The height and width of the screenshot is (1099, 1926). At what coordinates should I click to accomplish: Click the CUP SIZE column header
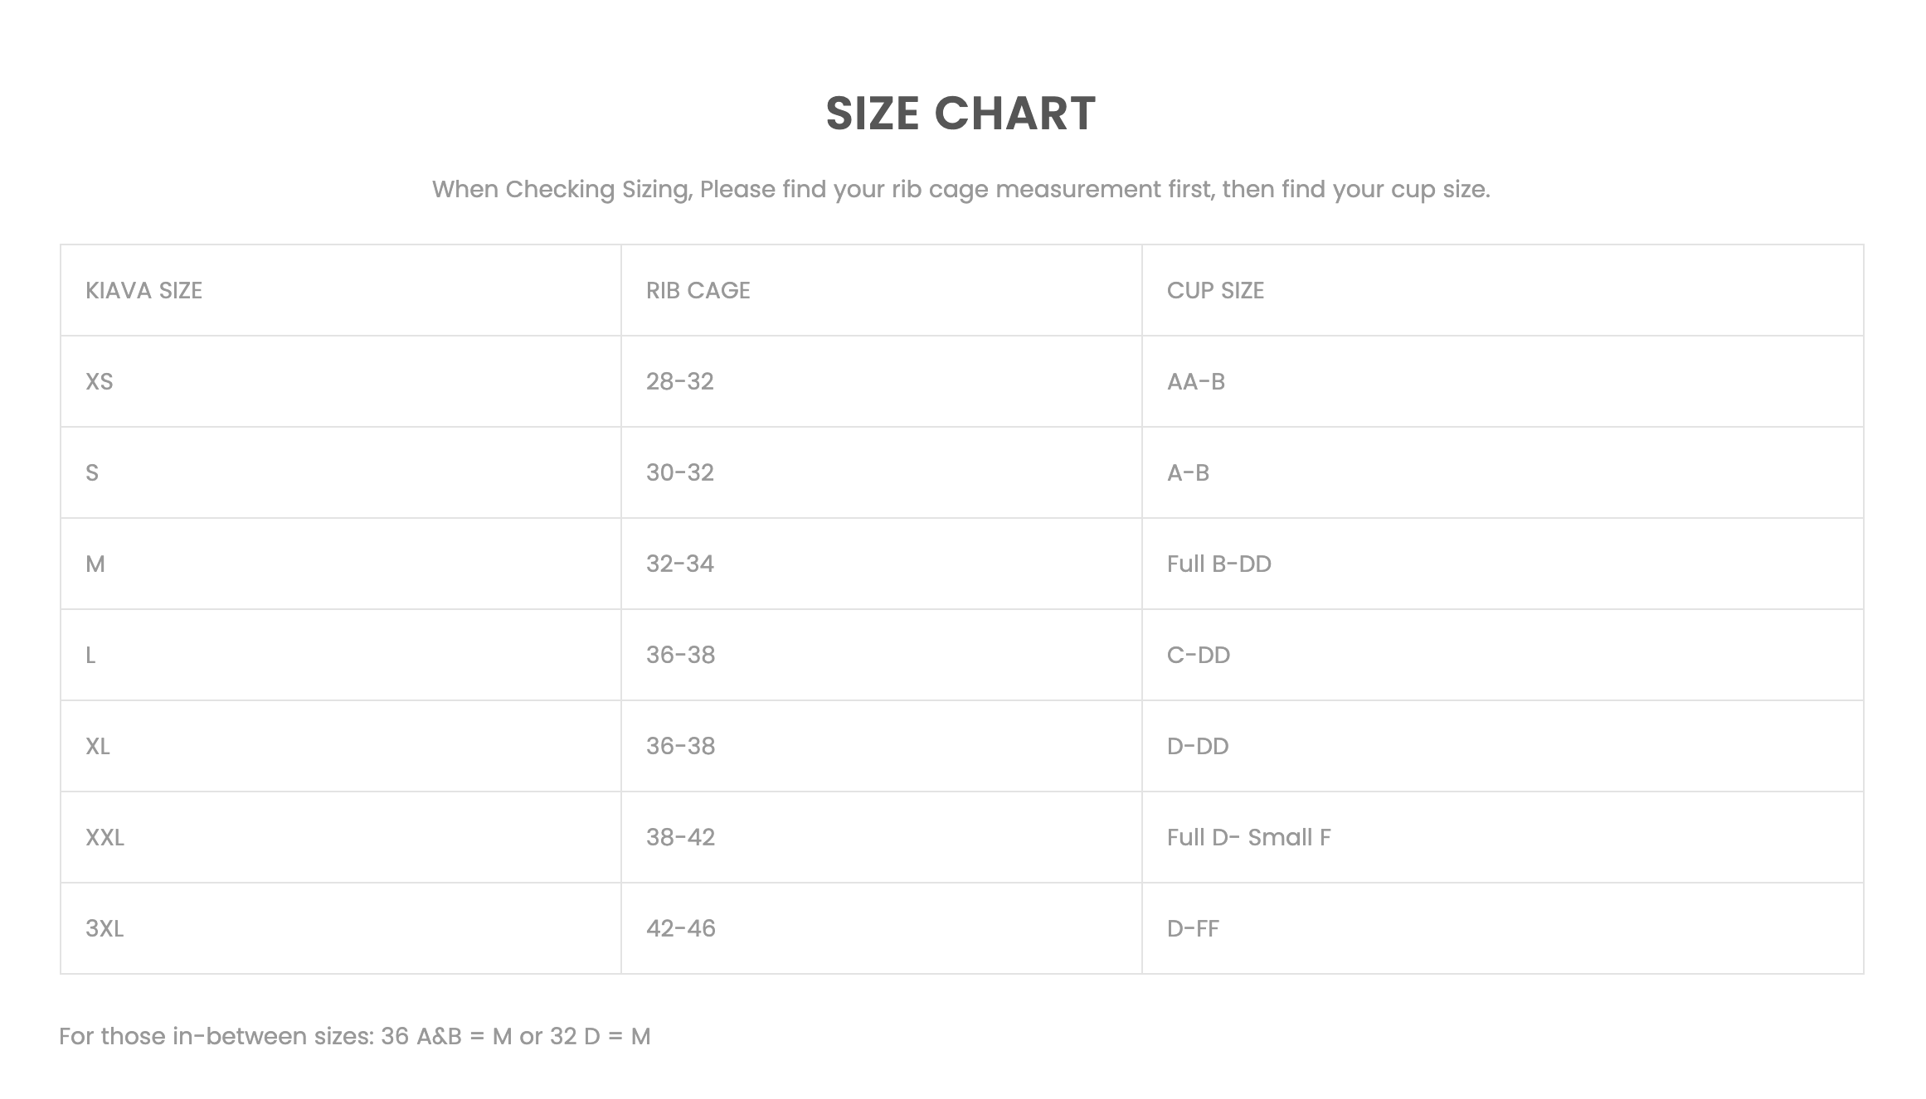(x=1215, y=291)
